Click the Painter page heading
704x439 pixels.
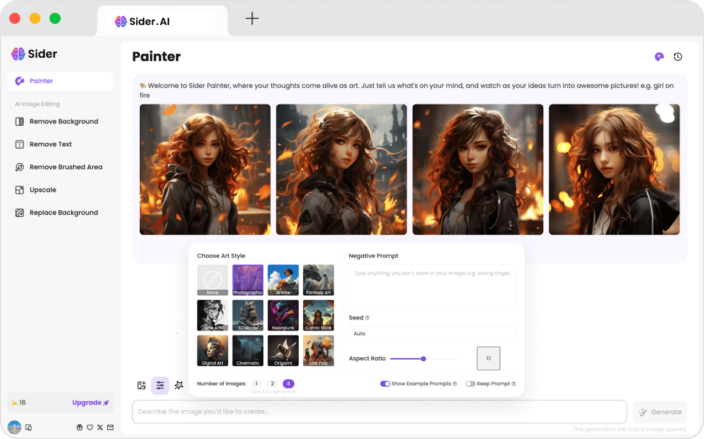[x=156, y=57]
